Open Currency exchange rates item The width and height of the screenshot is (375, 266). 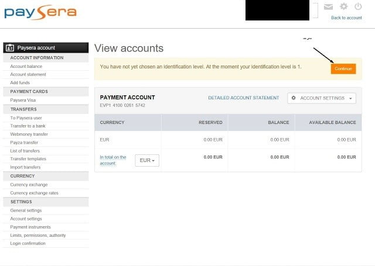click(34, 193)
